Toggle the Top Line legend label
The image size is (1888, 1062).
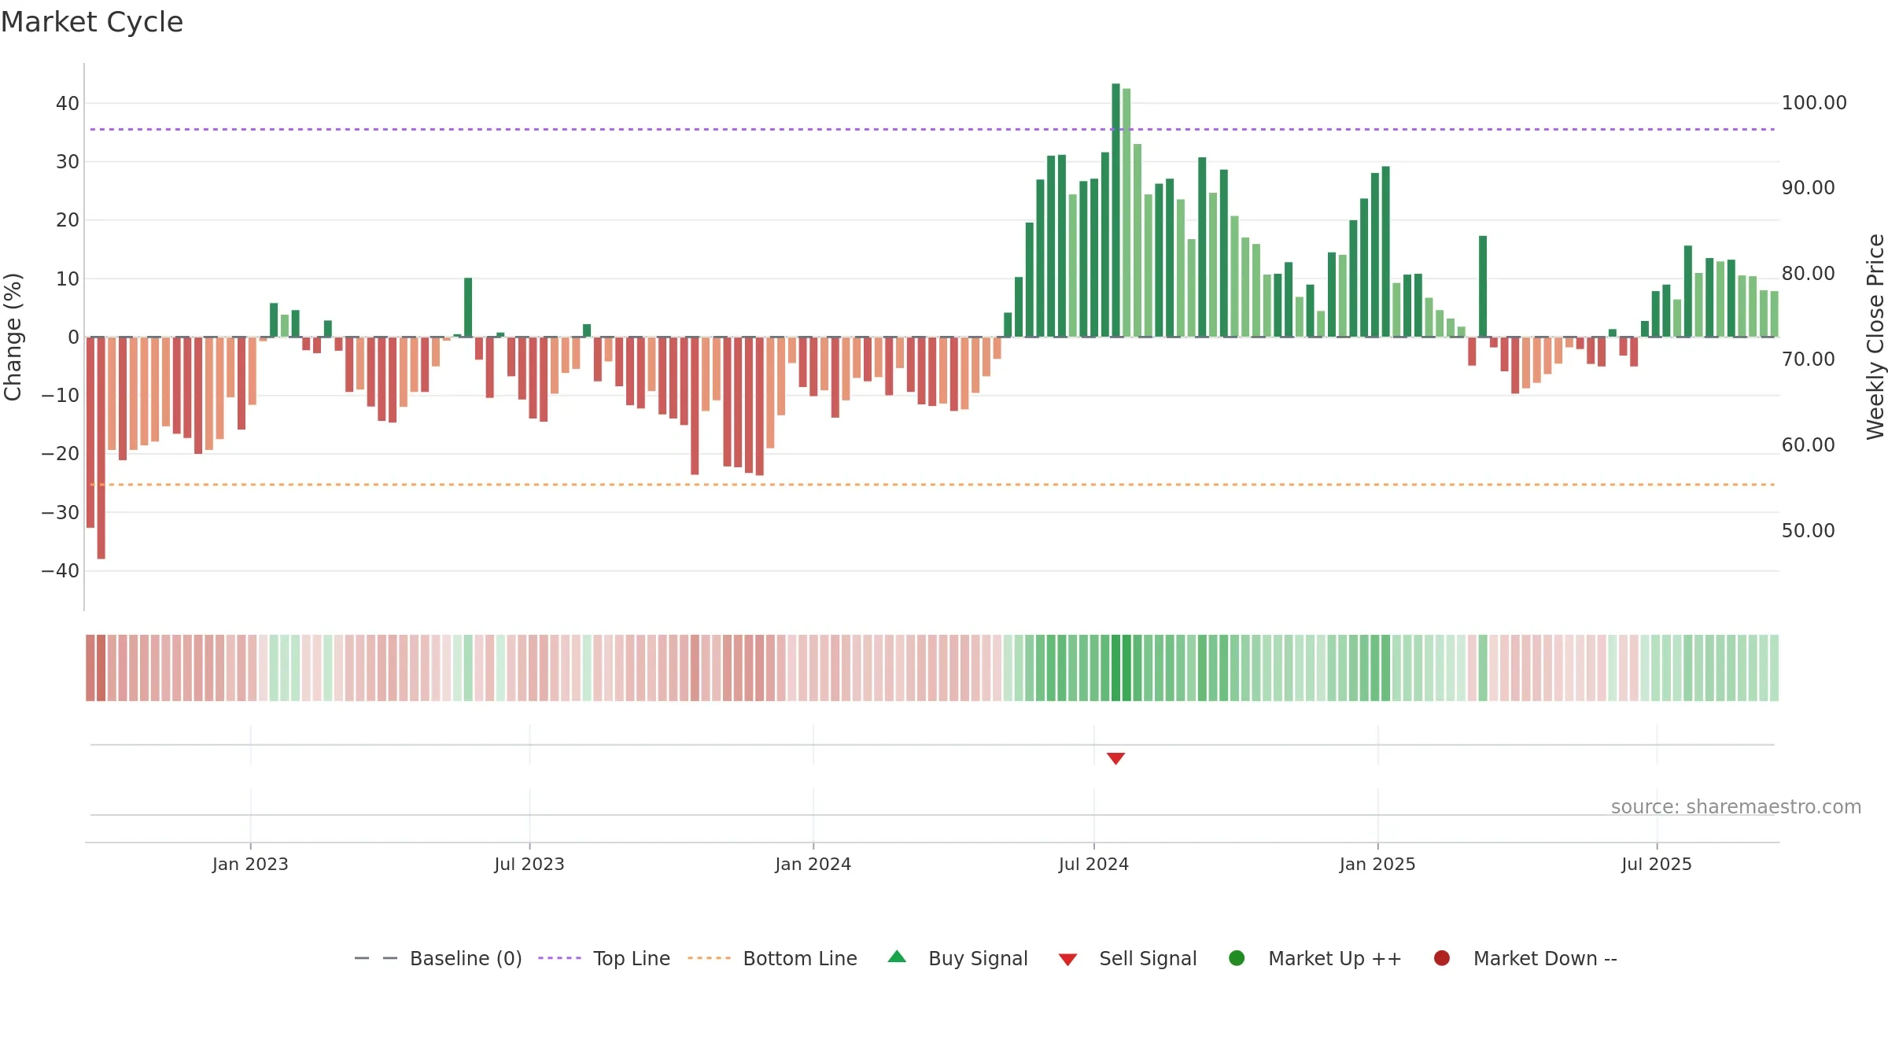632,958
